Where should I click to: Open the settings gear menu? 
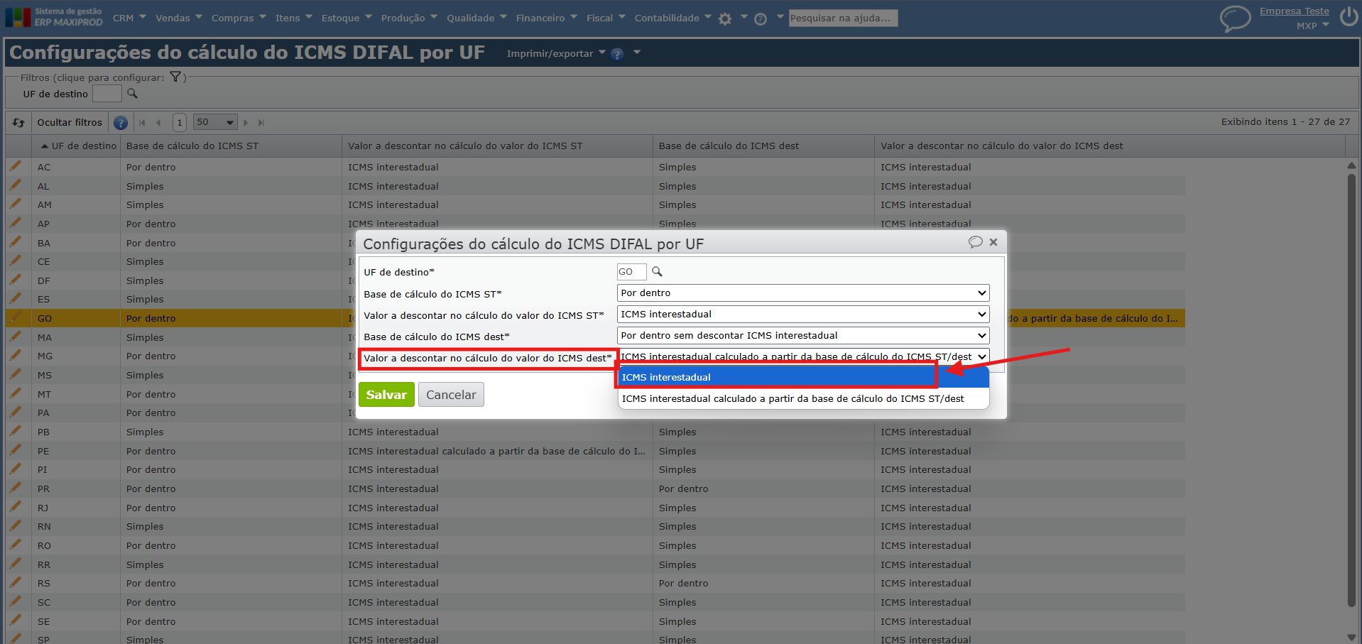[725, 19]
